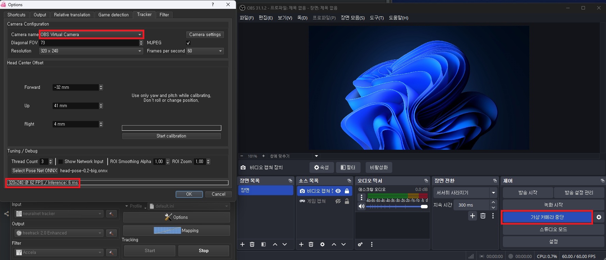606x260 pixels.
Task: Delete scene transition with trash icon
Action: (x=483, y=216)
